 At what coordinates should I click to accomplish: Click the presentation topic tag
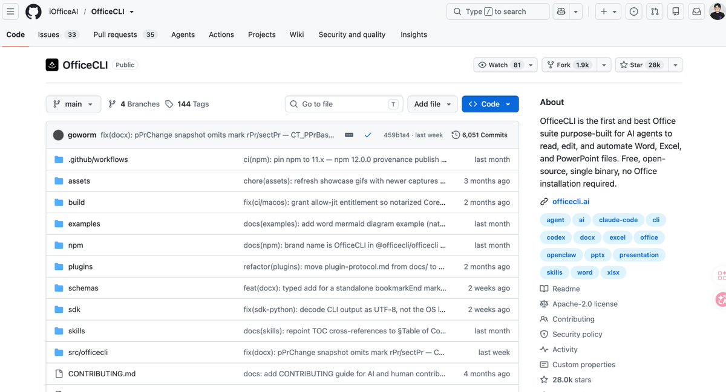coord(639,255)
